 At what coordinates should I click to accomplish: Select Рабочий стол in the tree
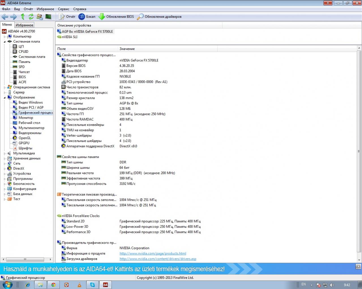pyautogui.click(x=29, y=123)
